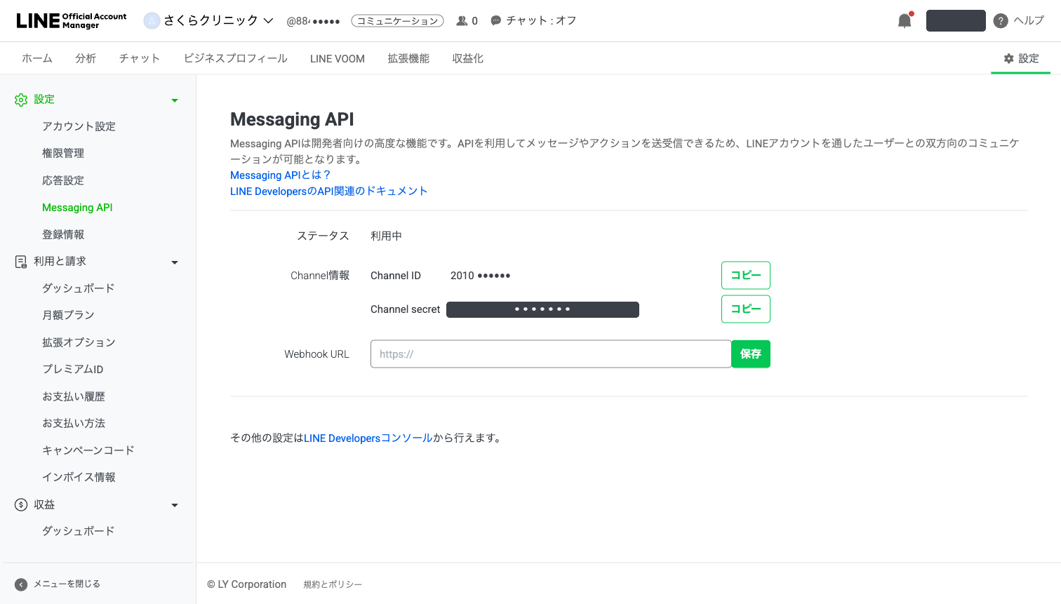
Task: Open プレミアムID in the sidebar
Action: (x=72, y=369)
